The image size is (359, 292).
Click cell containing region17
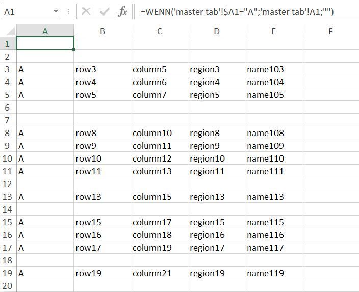(217, 247)
